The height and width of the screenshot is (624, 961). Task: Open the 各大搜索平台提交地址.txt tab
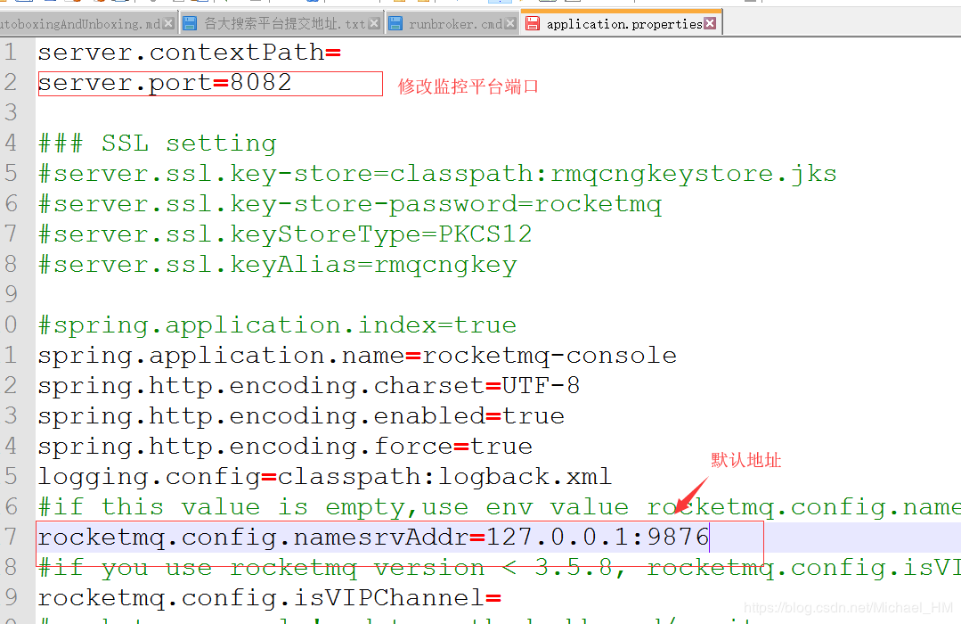(x=281, y=24)
